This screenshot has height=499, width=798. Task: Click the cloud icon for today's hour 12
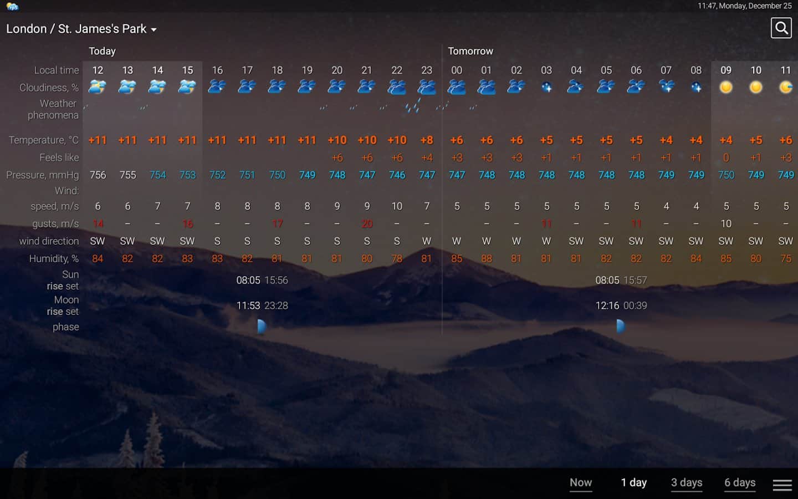(98, 87)
